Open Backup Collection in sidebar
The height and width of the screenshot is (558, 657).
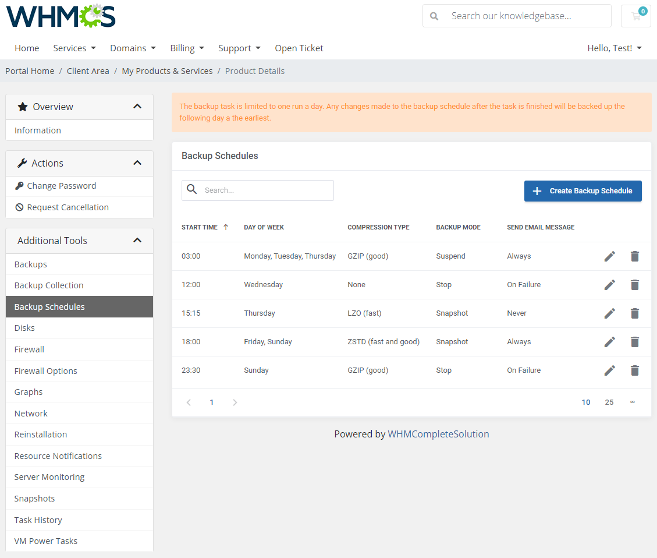[80, 285]
